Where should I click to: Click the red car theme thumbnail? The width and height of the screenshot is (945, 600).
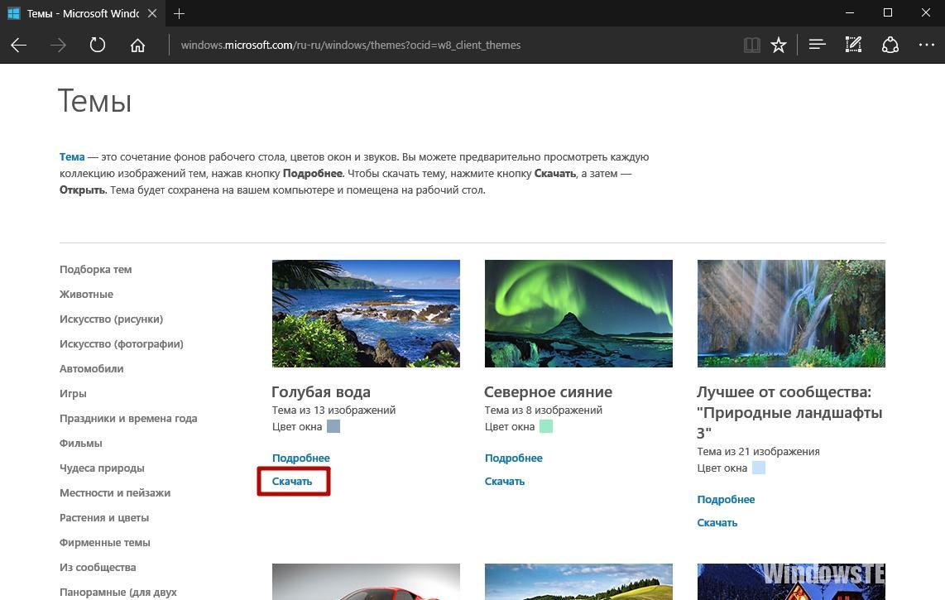(366, 582)
